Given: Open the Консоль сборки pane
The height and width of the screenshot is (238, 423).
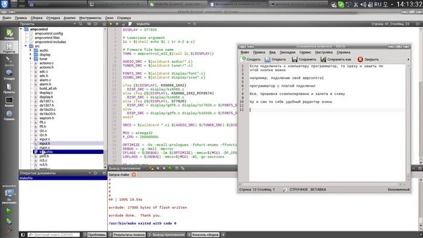Looking at the screenshot, I should coord(204,235).
